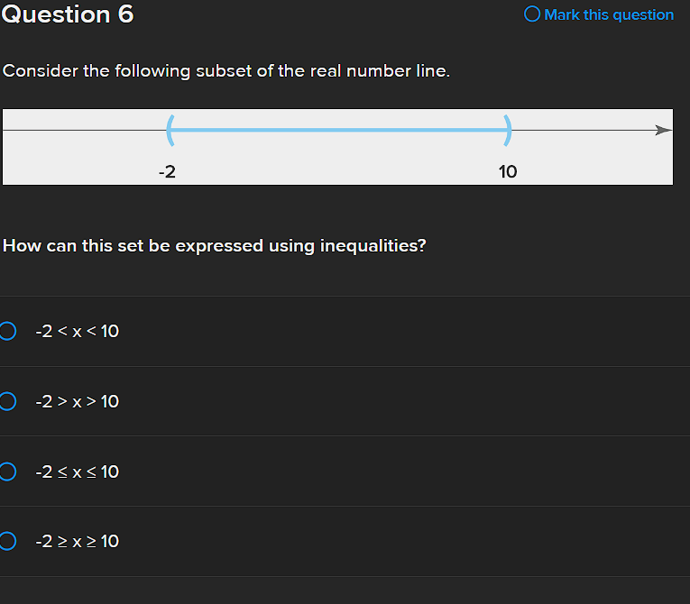Click the blue right parenthesis on the number line
The image size is (690, 604).
(x=509, y=130)
